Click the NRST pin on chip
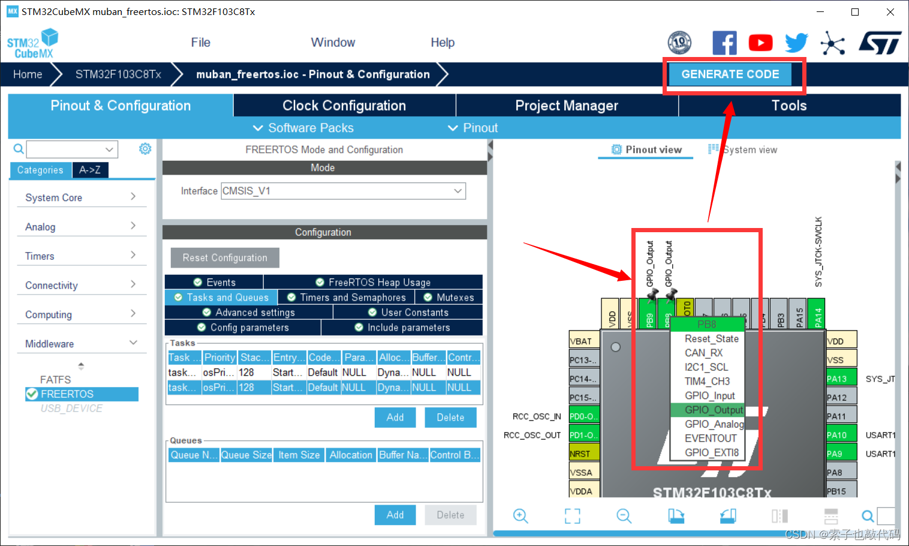909x546 pixels. (584, 454)
